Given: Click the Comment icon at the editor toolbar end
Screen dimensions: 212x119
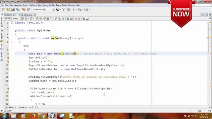Looking at the screenshot, I should point(87,19).
